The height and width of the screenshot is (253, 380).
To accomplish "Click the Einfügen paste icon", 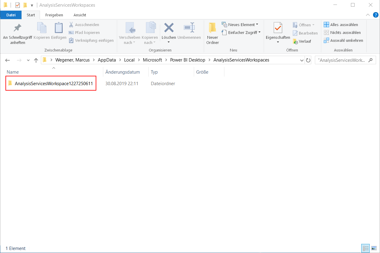I will pos(59,28).
